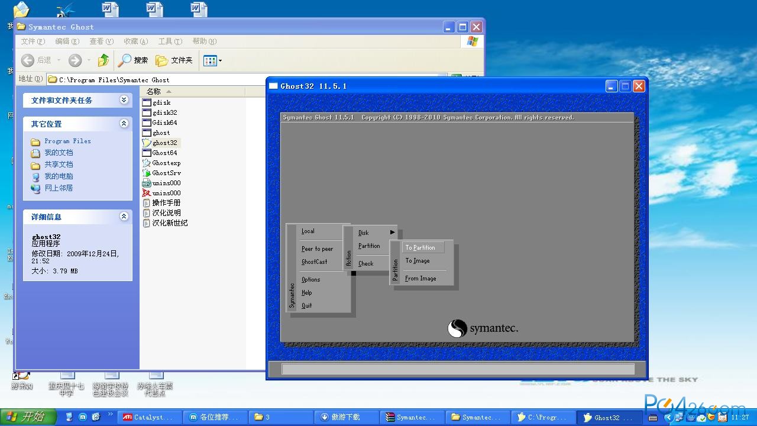The height and width of the screenshot is (426, 757).
Task: Click the 文件夹 (Folders) toolbar button
Action: tap(174, 60)
